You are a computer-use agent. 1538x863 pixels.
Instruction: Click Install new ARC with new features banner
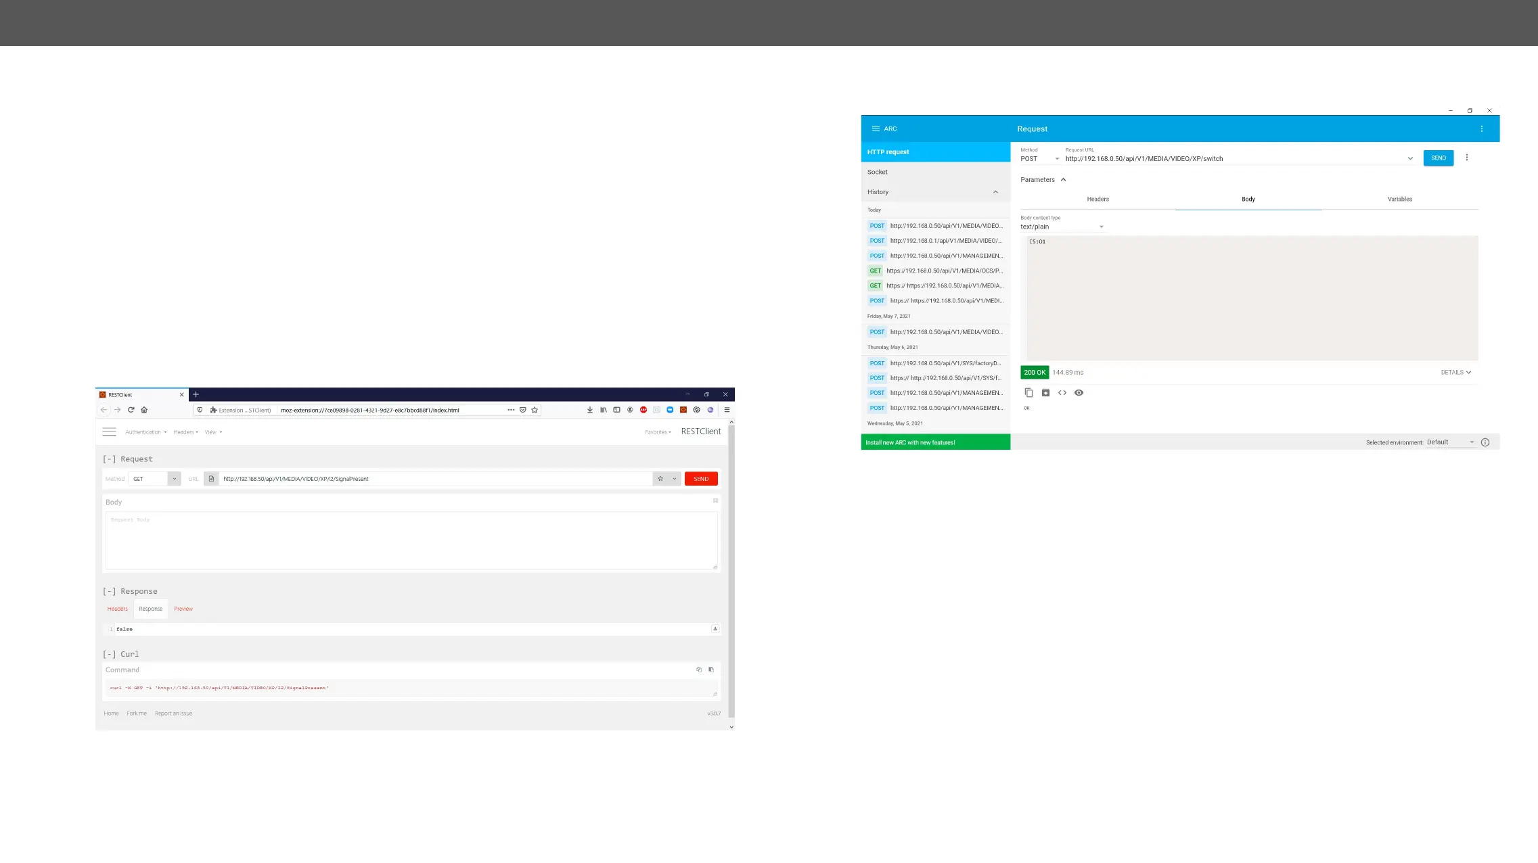coord(936,442)
